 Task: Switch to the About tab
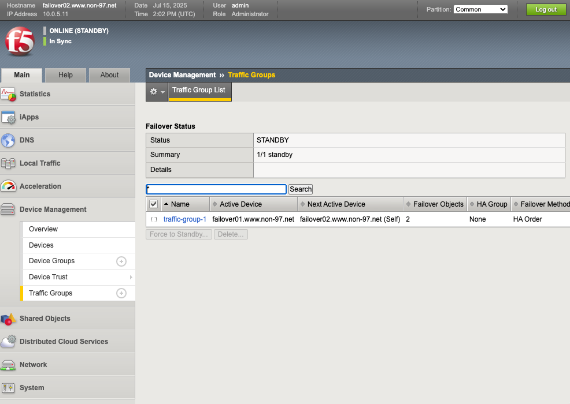click(x=109, y=75)
